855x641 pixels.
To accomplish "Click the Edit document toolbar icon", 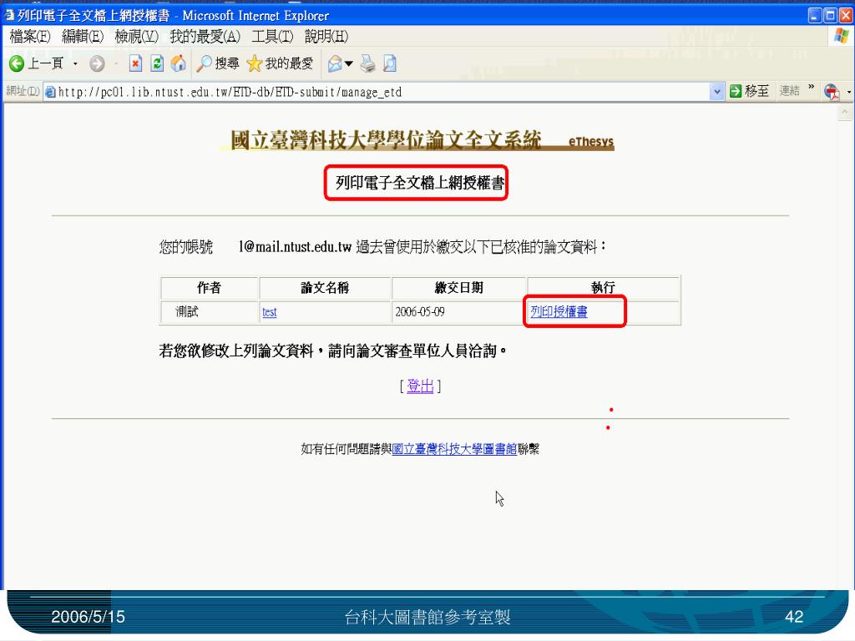I will (x=389, y=63).
